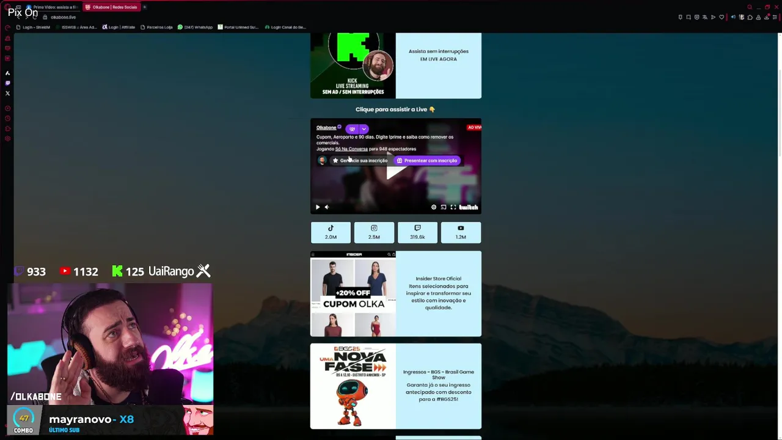Open browser profile account icon

pyautogui.click(x=758, y=17)
